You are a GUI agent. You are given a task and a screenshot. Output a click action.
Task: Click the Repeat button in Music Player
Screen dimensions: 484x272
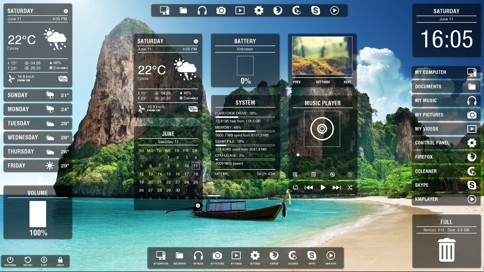coord(295,187)
